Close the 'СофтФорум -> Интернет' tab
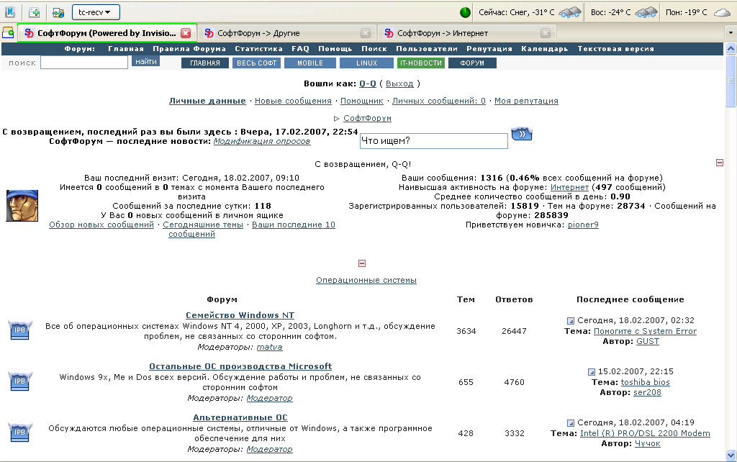Image resolution: width=737 pixels, height=462 pixels. pos(546,33)
